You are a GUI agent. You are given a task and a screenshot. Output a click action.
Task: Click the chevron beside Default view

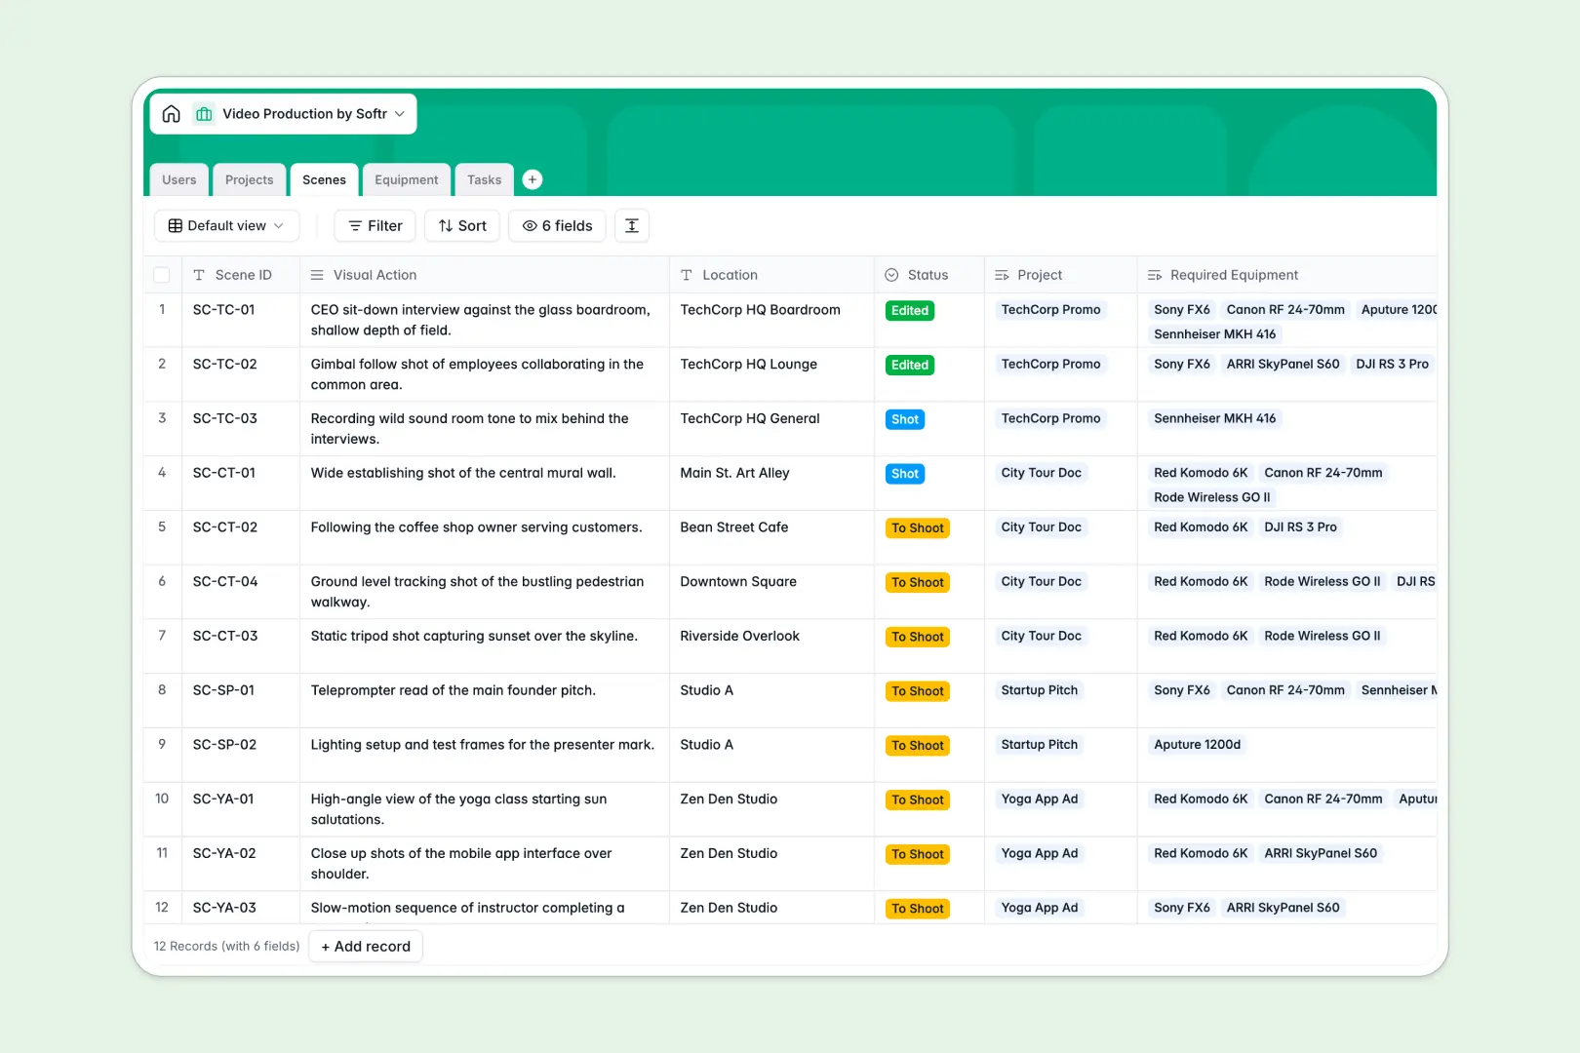(x=281, y=225)
